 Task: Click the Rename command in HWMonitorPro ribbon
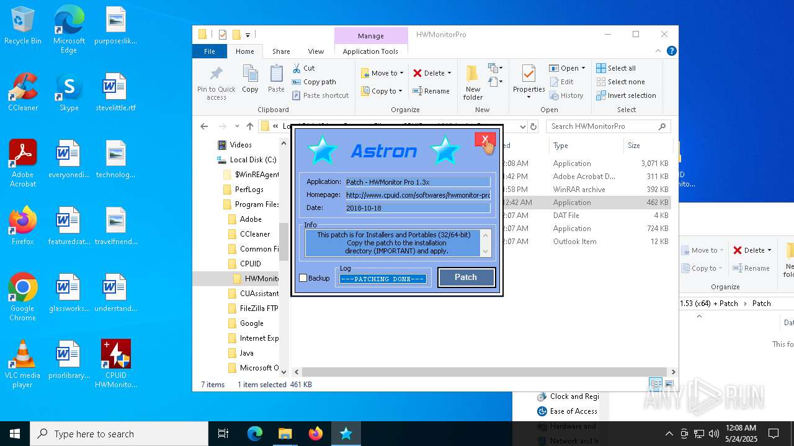point(432,91)
